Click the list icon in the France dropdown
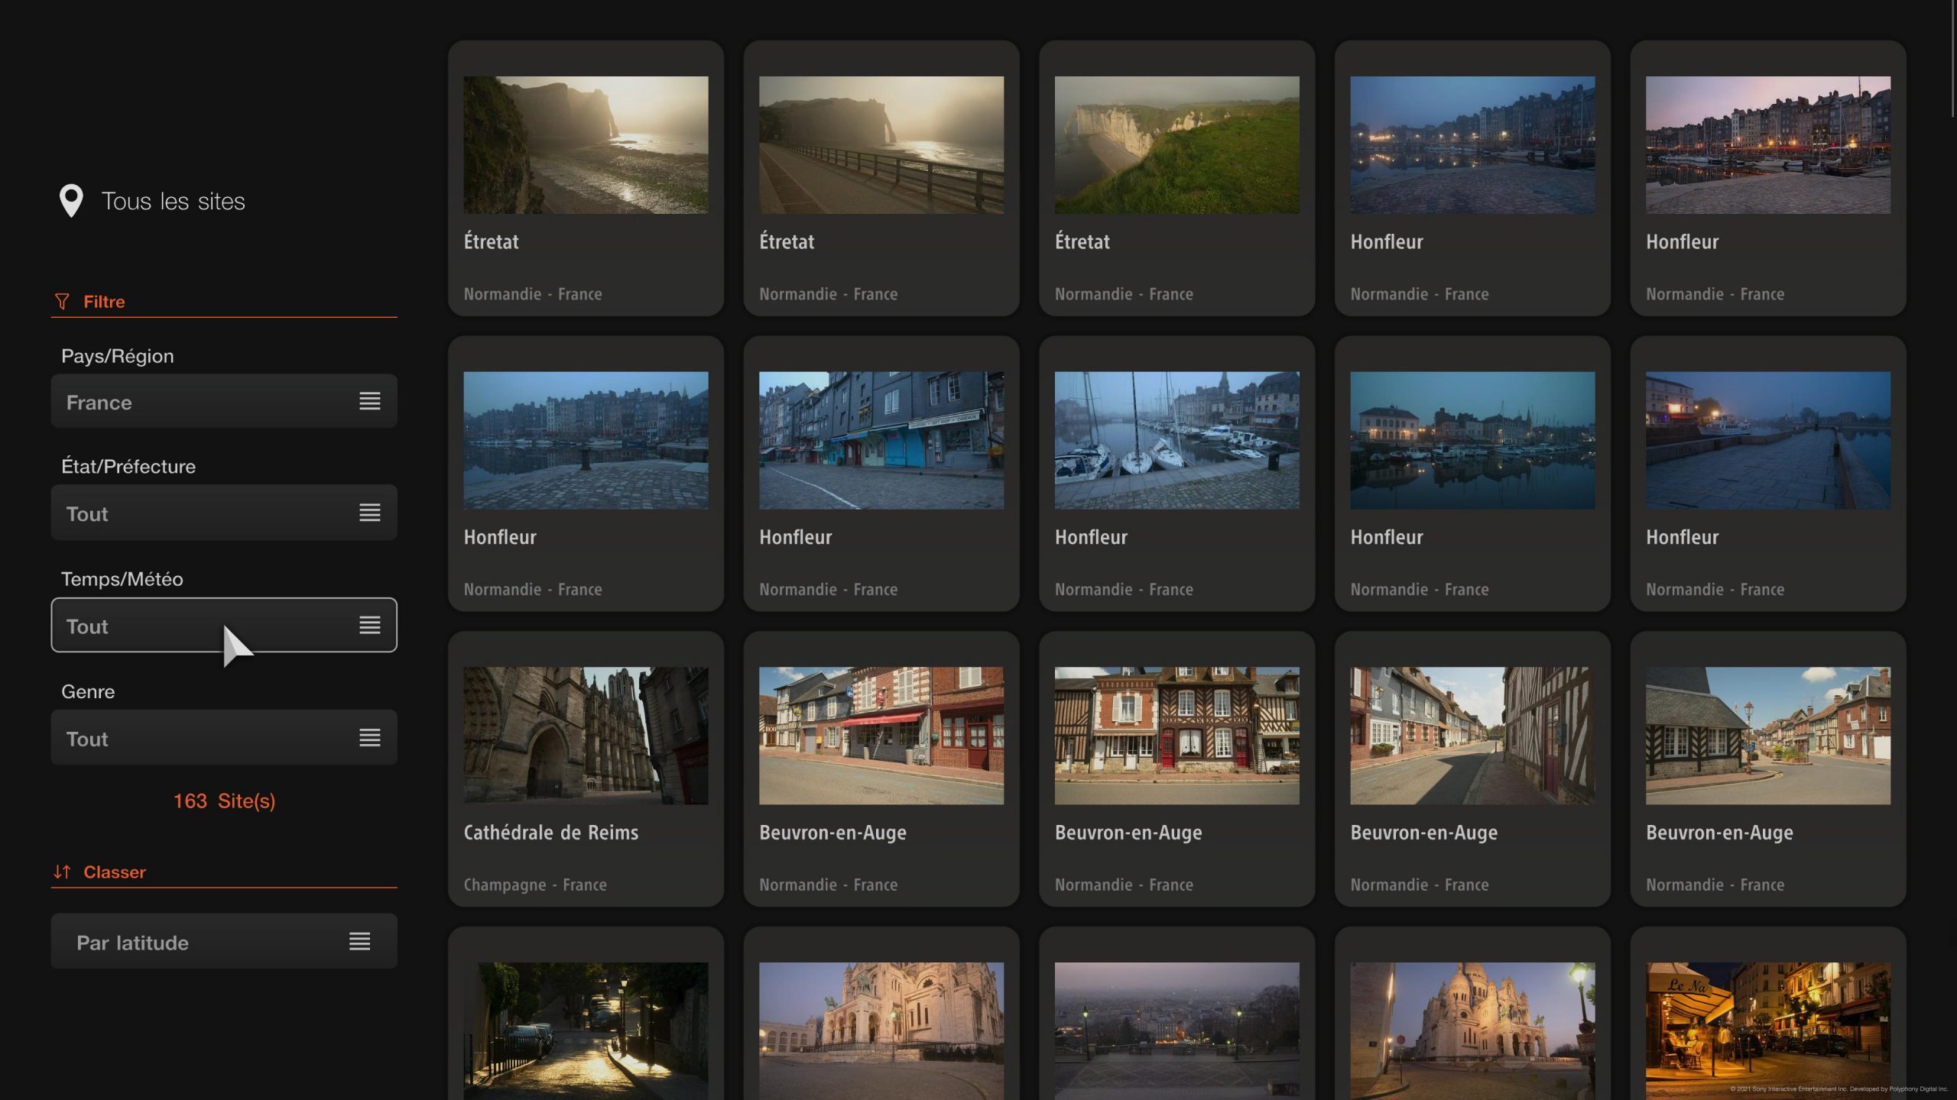 (370, 401)
